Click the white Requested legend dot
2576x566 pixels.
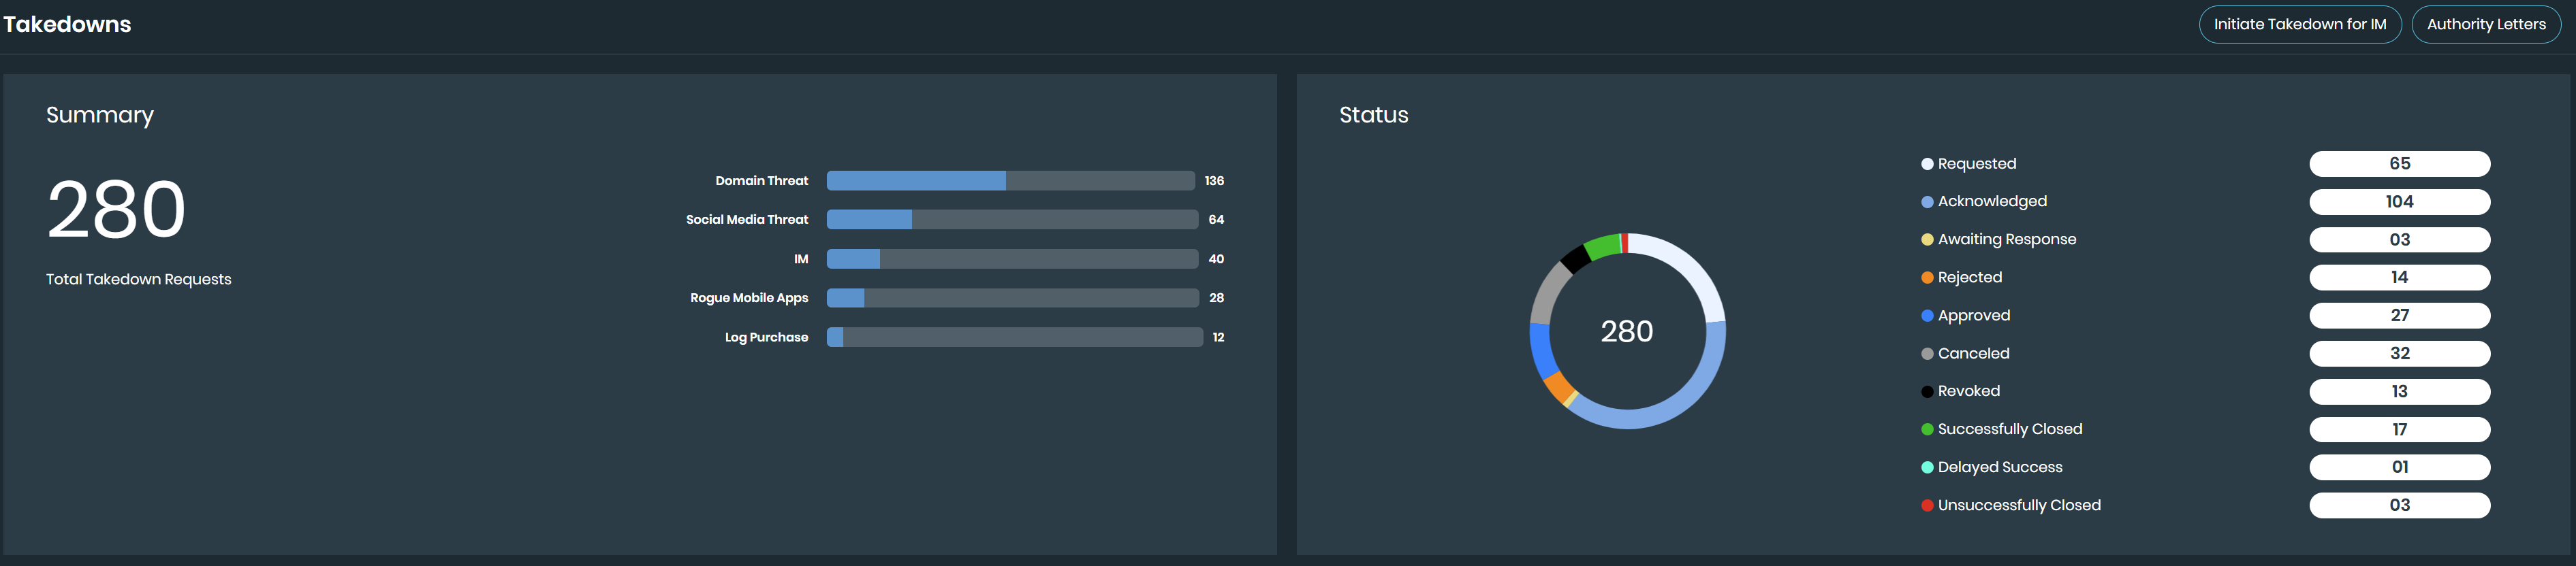[x=1926, y=164]
